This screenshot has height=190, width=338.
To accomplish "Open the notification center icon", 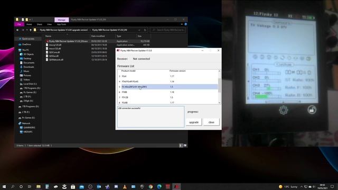I will click(332, 186).
